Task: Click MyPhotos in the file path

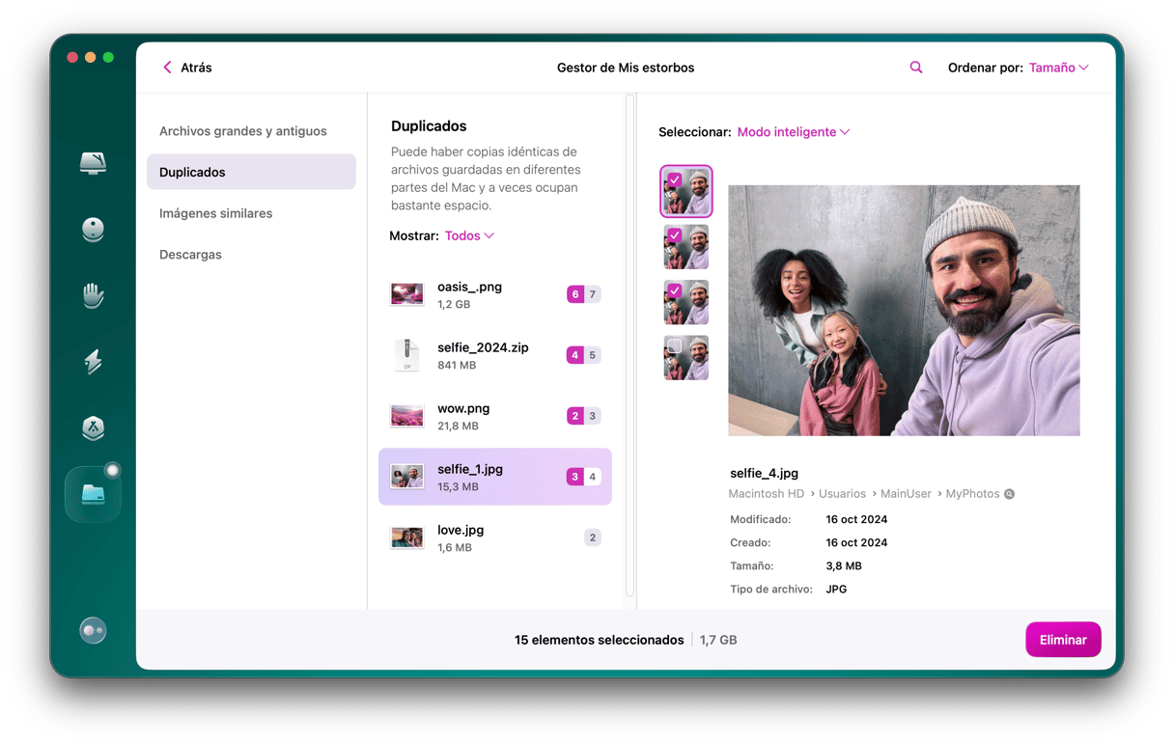Action: 972,494
